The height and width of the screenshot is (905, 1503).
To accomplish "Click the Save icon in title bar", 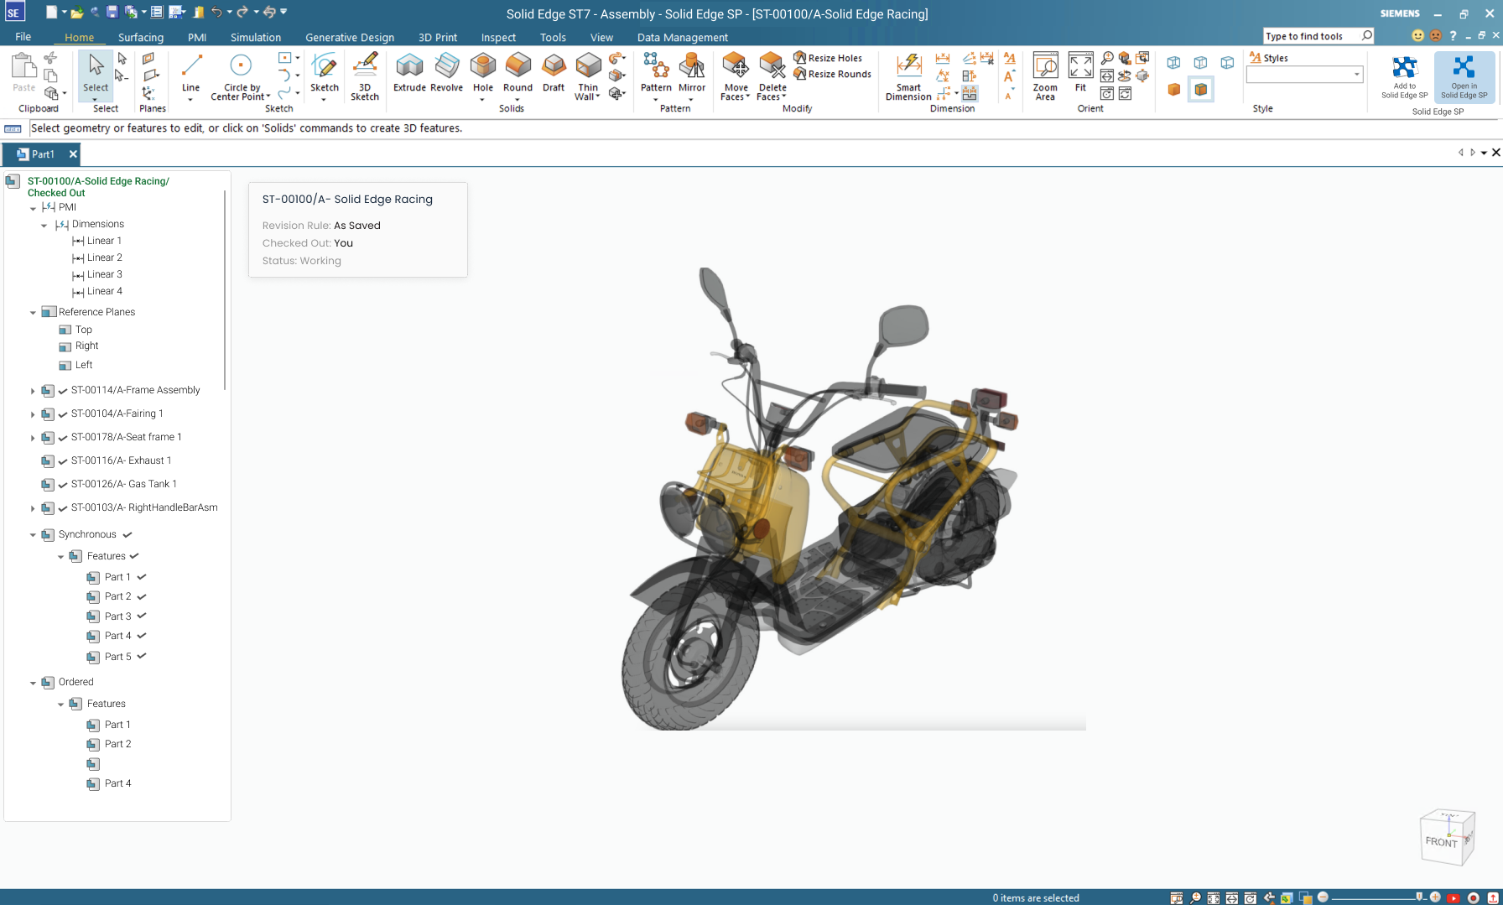I will 112,12.
